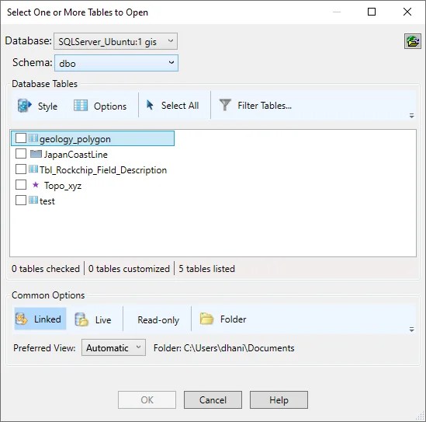Check the JapanCoastLine checkbox

(x=21, y=154)
